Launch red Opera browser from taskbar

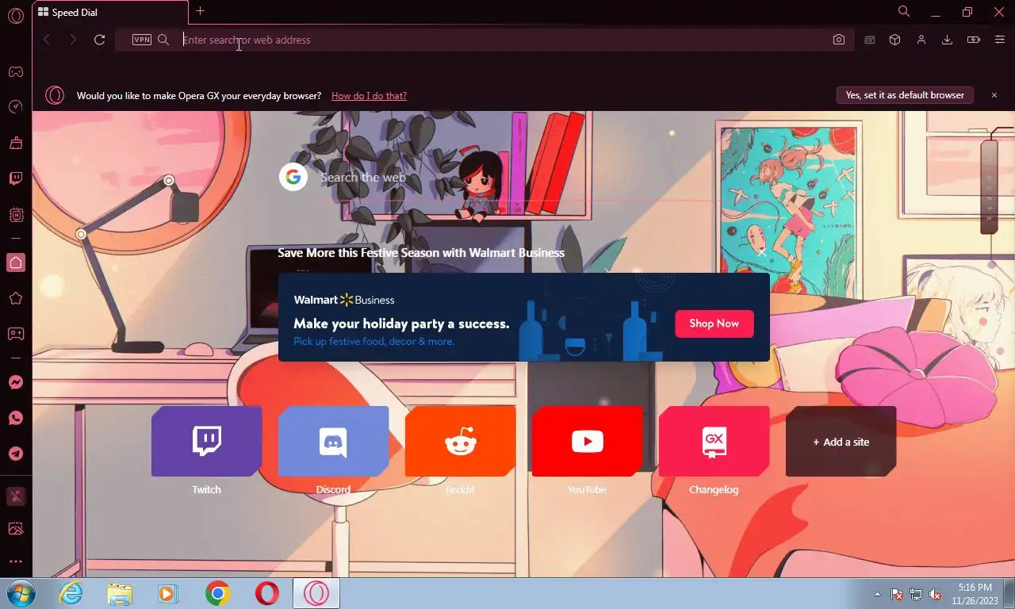pyautogui.click(x=267, y=593)
